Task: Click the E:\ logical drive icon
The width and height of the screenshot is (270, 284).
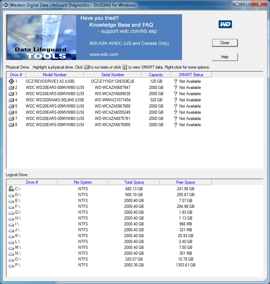Action: click(11, 201)
